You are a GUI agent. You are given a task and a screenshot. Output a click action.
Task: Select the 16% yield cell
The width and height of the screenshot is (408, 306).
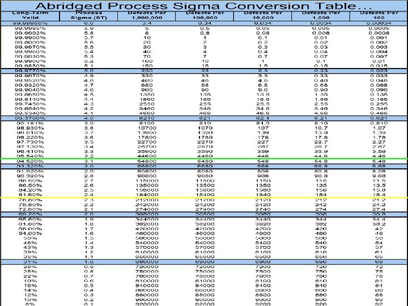tap(30, 286)
